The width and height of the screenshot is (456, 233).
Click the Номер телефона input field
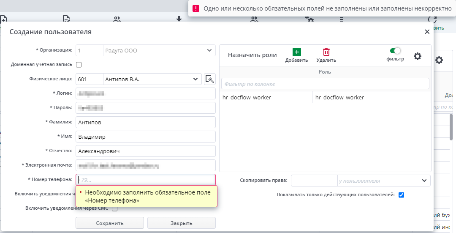[x=146, y=180]
